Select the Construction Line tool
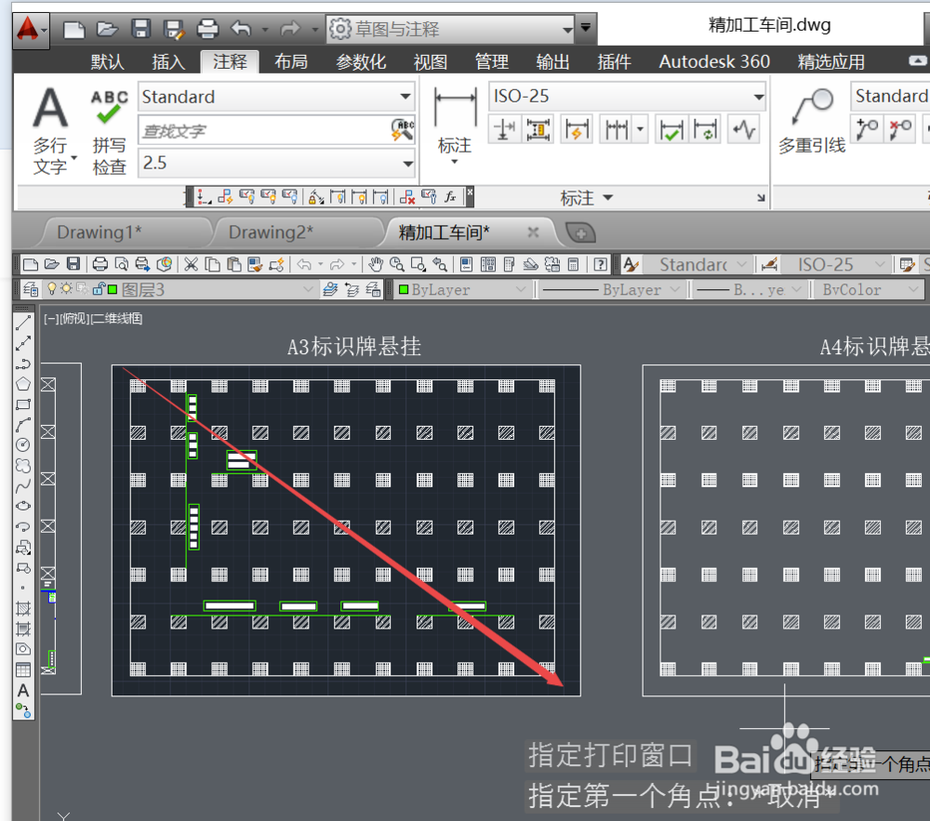Image resolution: width=930 pixels, height=821 pixels. 23,343
